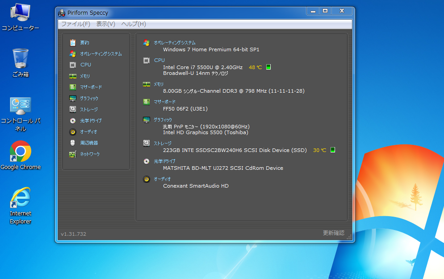Click the グラフィック heading link in summary

[163, 120]
